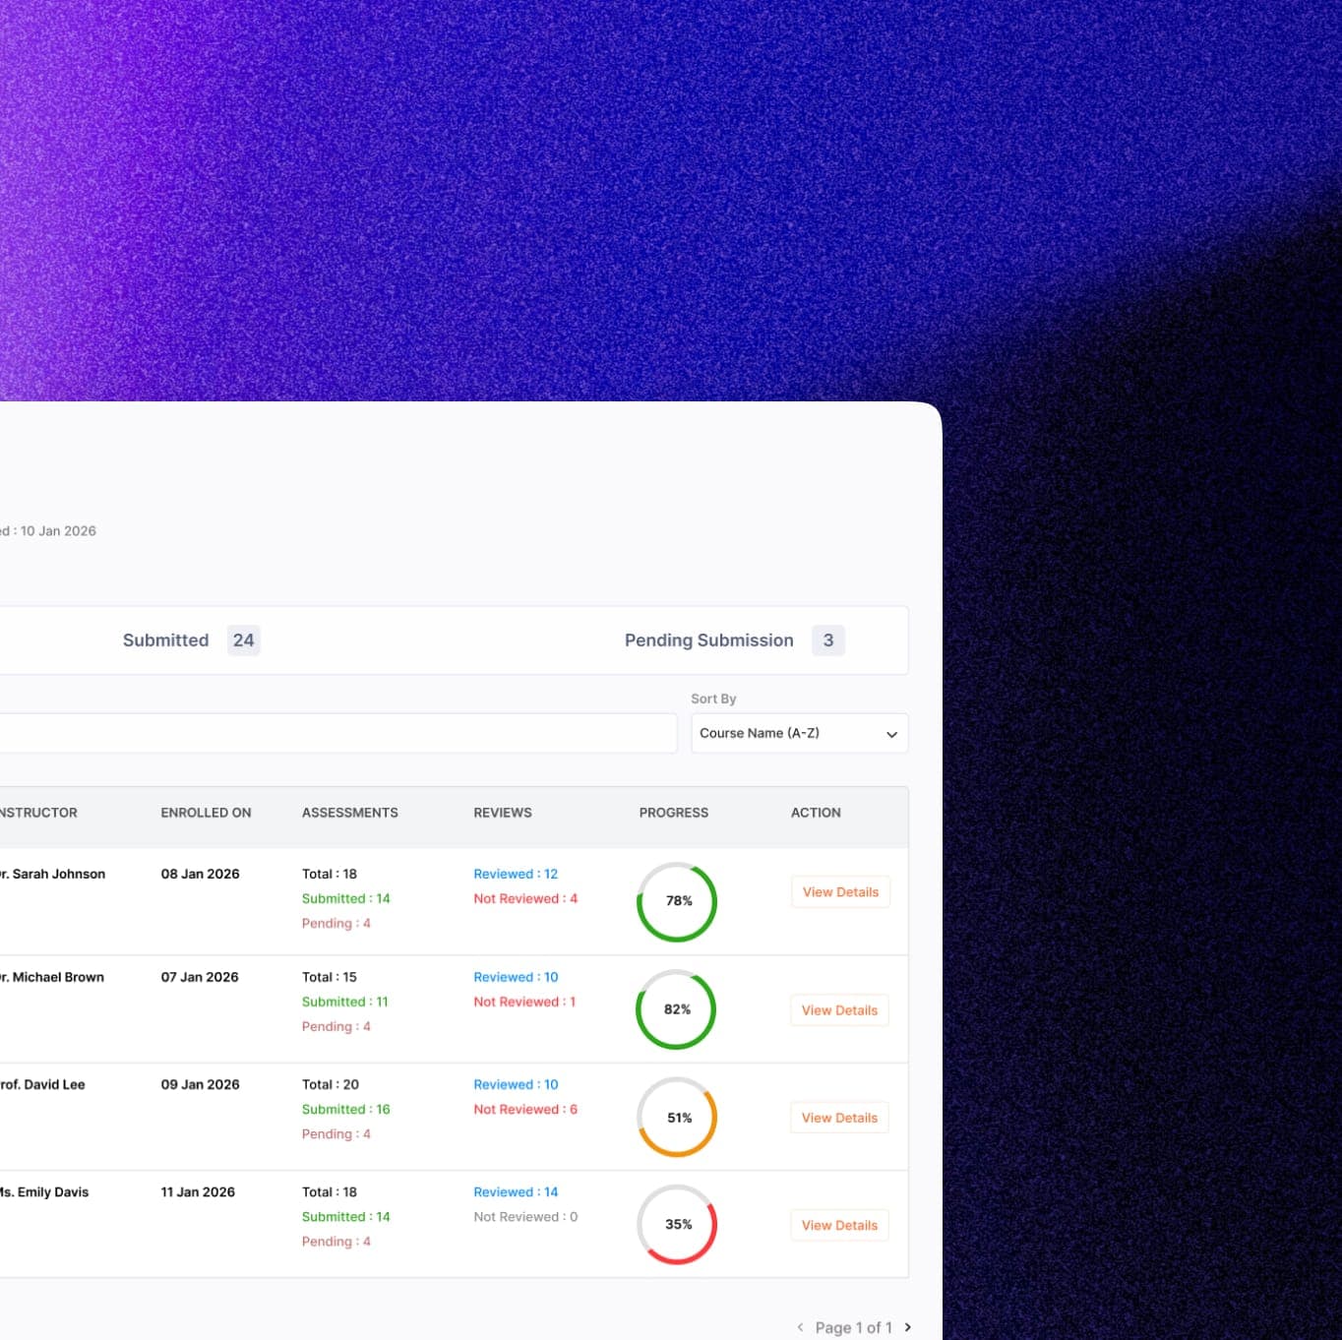Image resolution: width=1342 pixels, height=1340 pixels.
Task: Click the ACTION column header
Action: click(816, 813)
